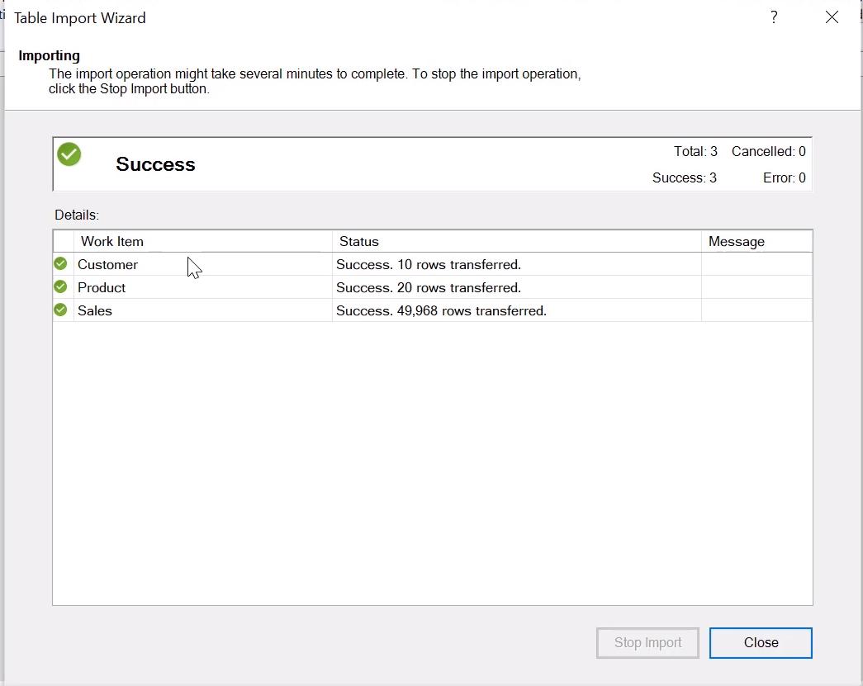This screenshot has width=863, height=686.
Task: Select the Sales work item row
Action: [94, 310]
